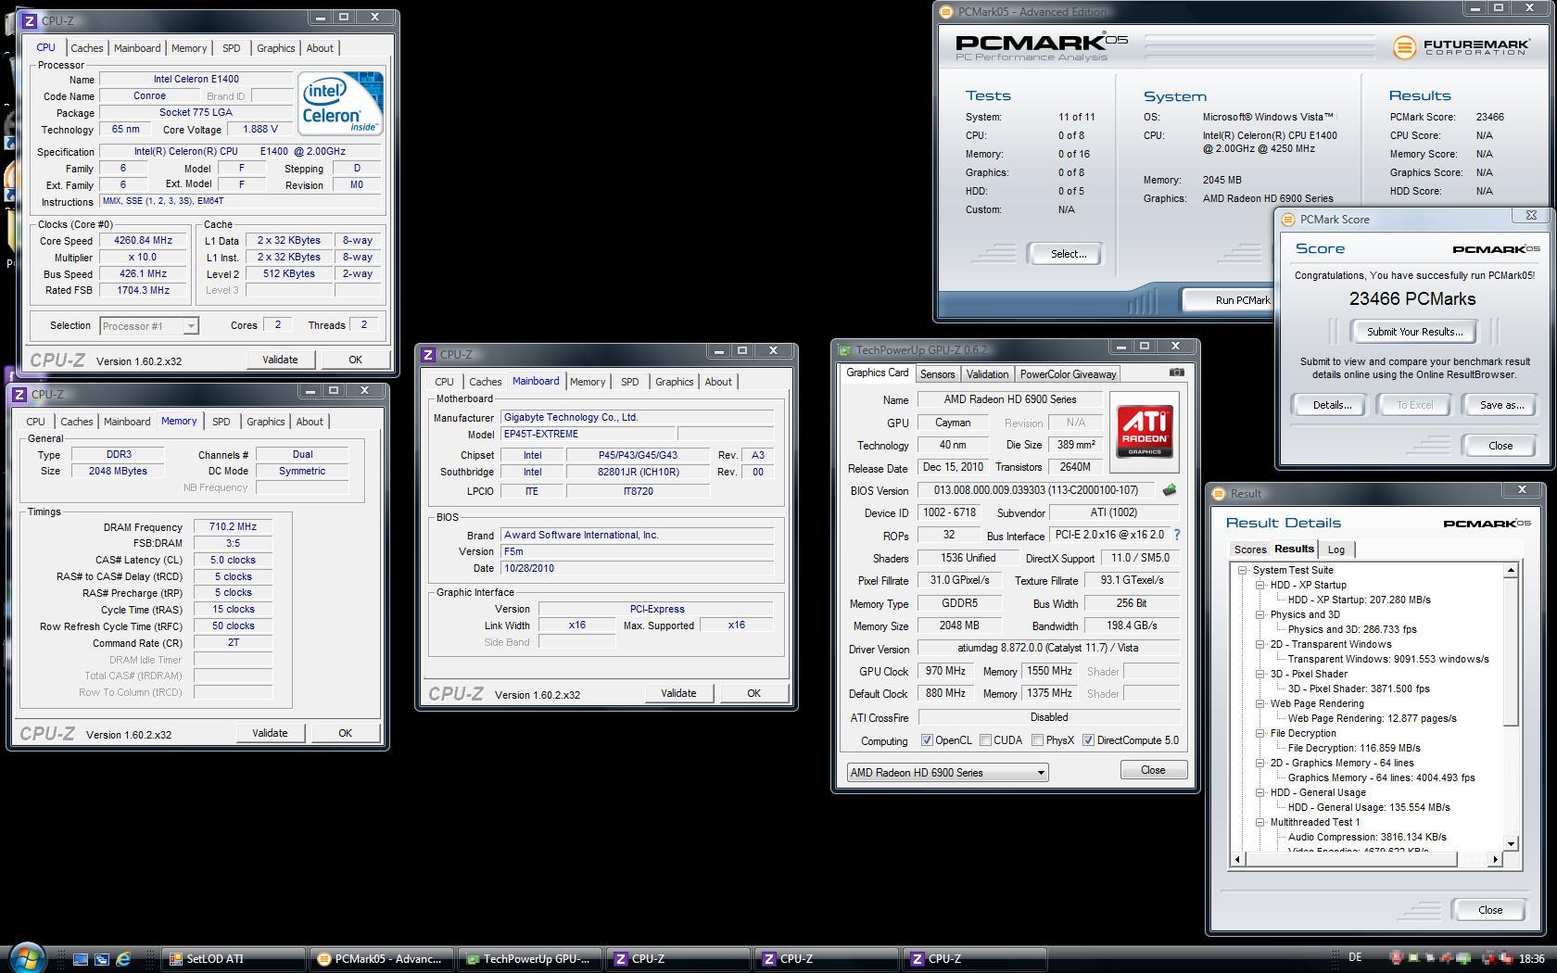Click GPU-Z screenshot camera icon
This screenshot has height=973, width=1557.
point(1176,373)
